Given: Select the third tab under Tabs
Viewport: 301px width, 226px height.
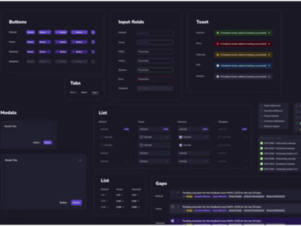Looking at the screenshot, I should (95, 92).
